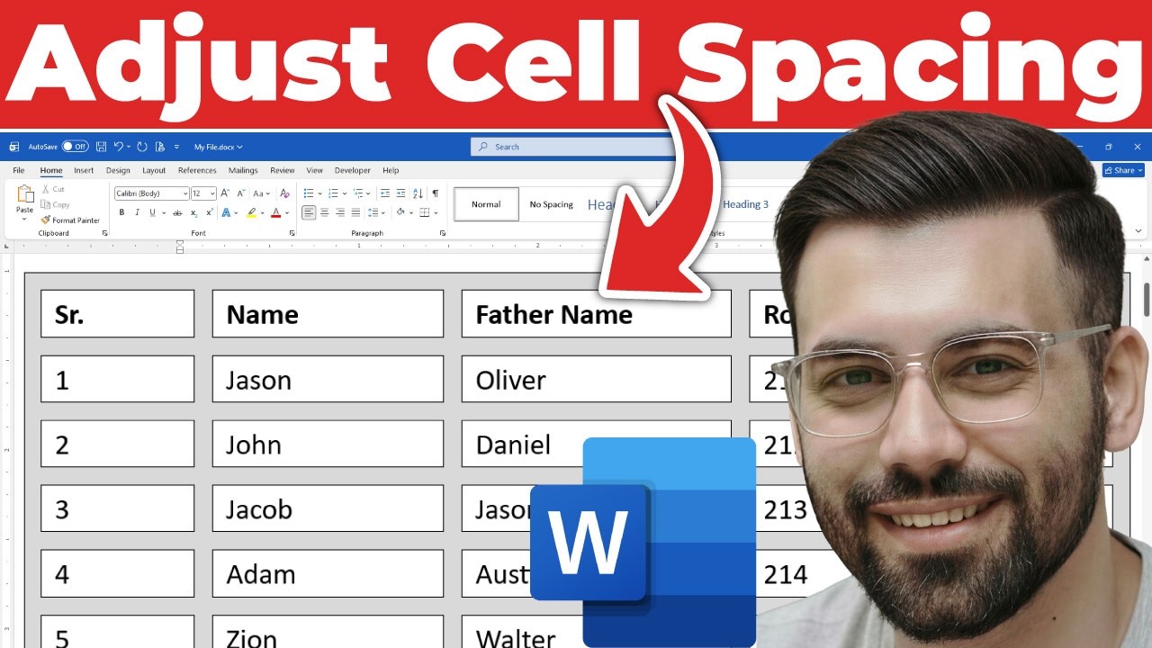Screen dimensions: 1152x648
Task: Click the Sort A-Z icon
Action: point(418,193)
